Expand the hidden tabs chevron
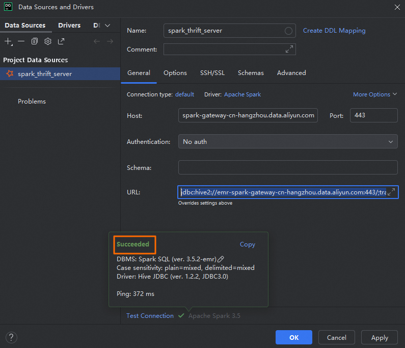405x348 pixels. [107, 26]
